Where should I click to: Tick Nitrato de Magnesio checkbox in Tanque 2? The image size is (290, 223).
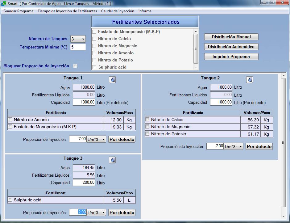tap(147, 127)
